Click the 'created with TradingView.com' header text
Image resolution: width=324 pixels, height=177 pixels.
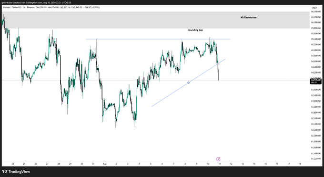(x=28, y=3)
